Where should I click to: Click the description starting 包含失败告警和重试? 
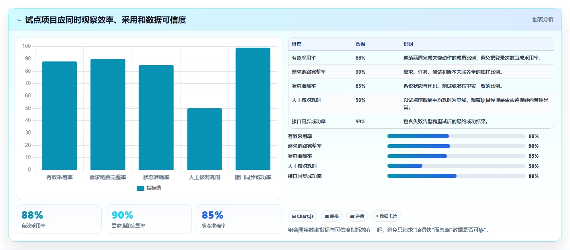pos(446,122)
